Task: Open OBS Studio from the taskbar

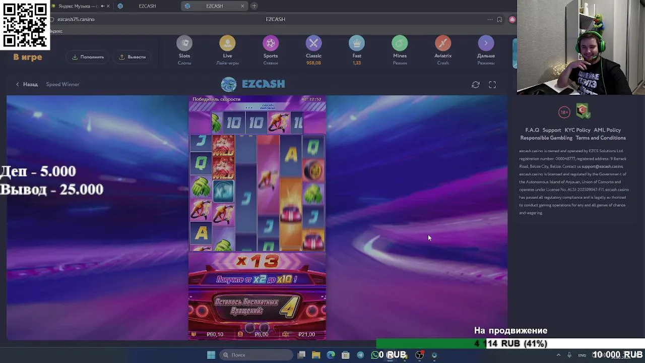Action: click(419, 355)
